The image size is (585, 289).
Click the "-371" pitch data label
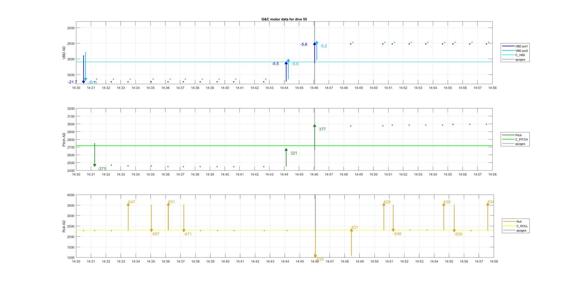(x=102, y=169)
